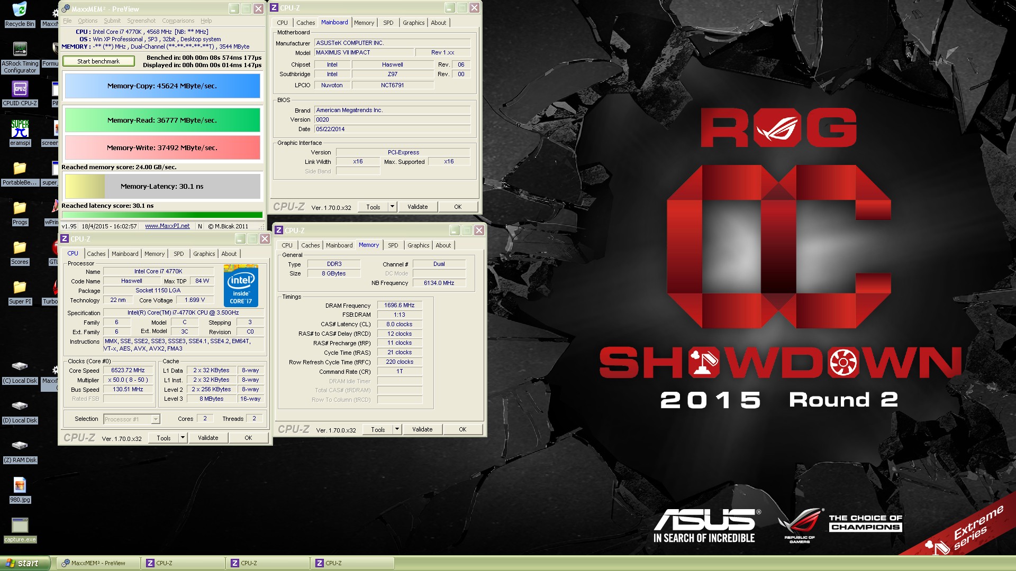The width and height of the screenshot is (1016, 571).
Task: Click the BIOS Date 05/22/2014 field
Action: [392, 129]
